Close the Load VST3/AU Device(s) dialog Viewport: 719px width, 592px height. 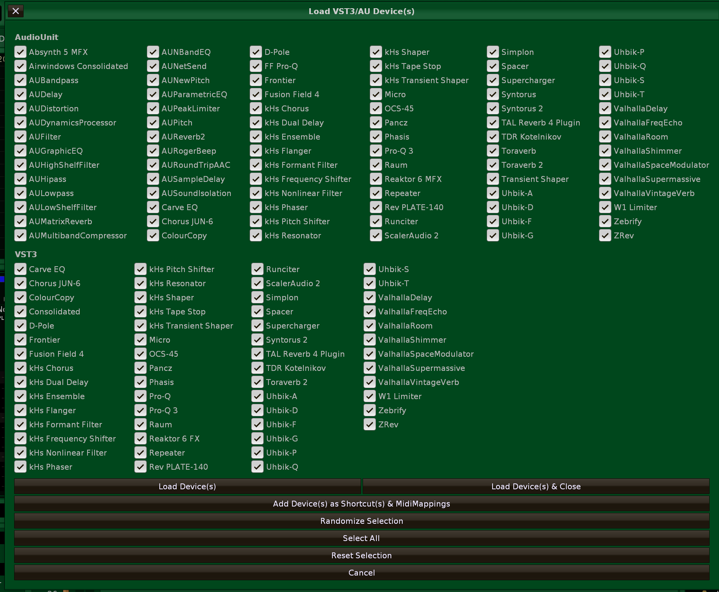(x=16, y=11)
